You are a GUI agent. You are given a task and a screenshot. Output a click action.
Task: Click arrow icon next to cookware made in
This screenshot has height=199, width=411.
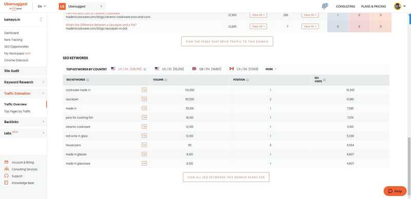(144, 90)
